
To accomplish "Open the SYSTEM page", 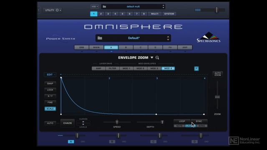I will 169,14.
